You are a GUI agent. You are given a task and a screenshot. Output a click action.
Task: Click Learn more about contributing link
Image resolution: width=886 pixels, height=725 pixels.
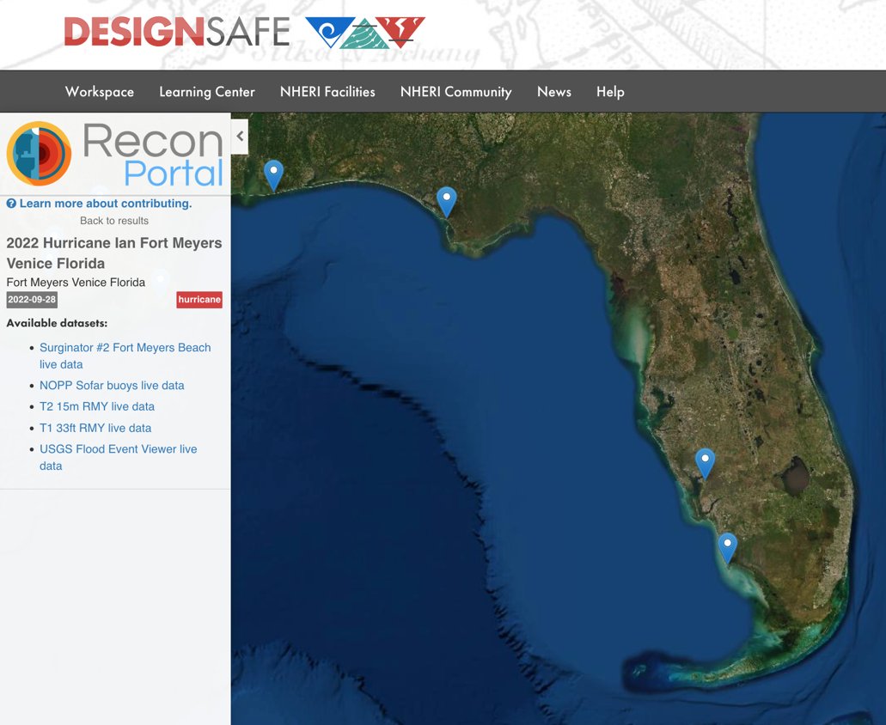(106, 204)
